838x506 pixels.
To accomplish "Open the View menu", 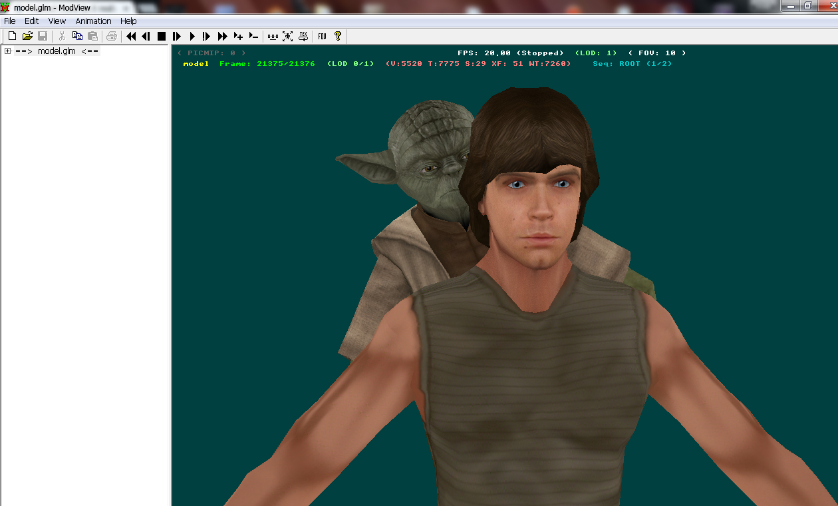I will (57, 21).
